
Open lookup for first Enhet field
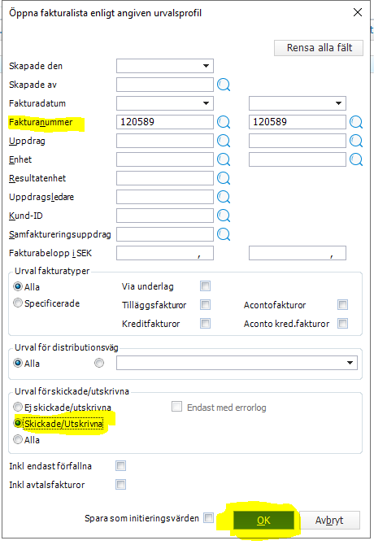(224, 159)
